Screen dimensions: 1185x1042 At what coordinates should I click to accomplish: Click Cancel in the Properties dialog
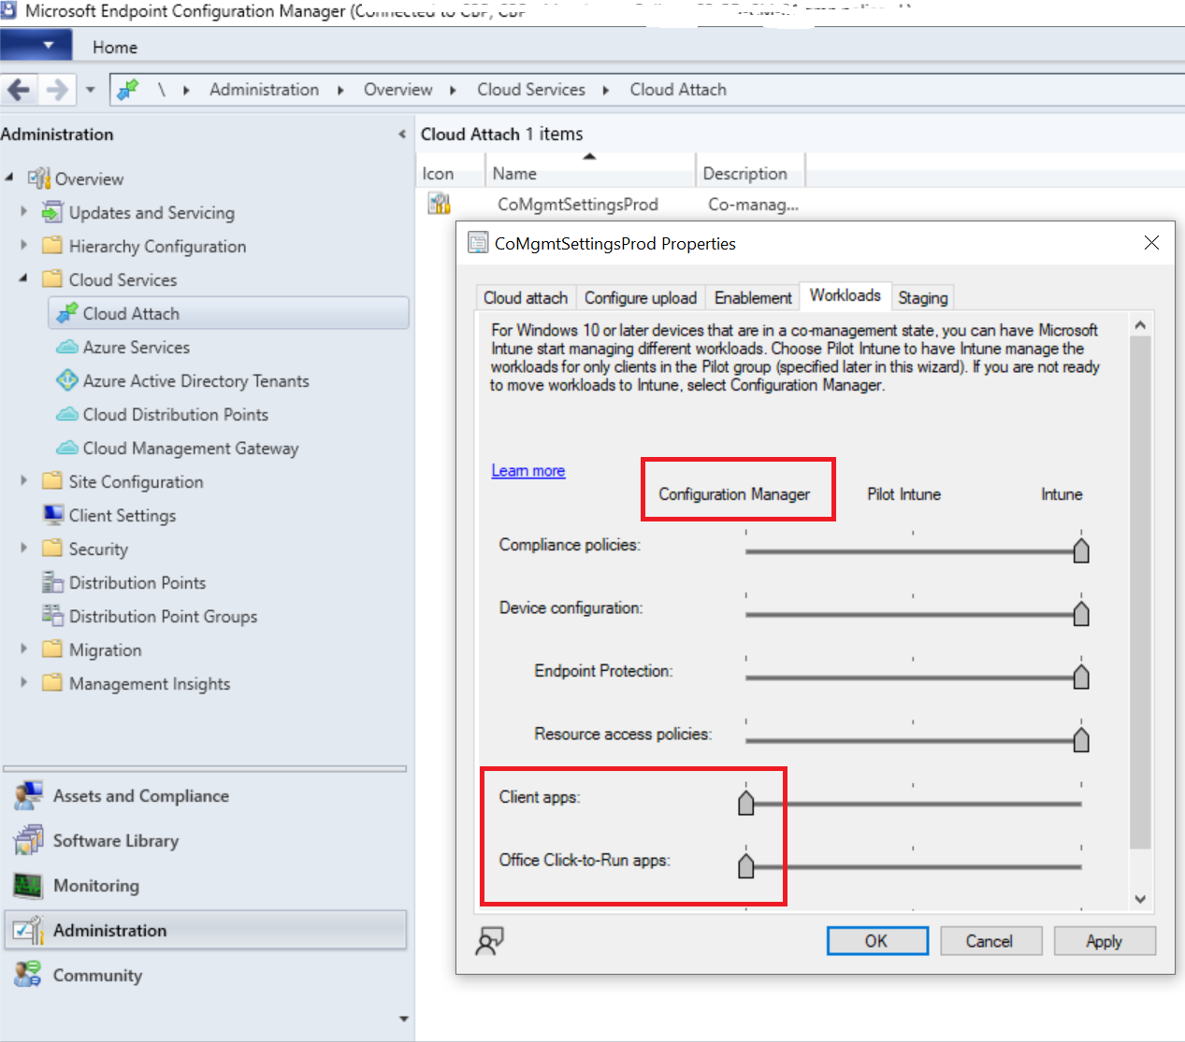990,941
